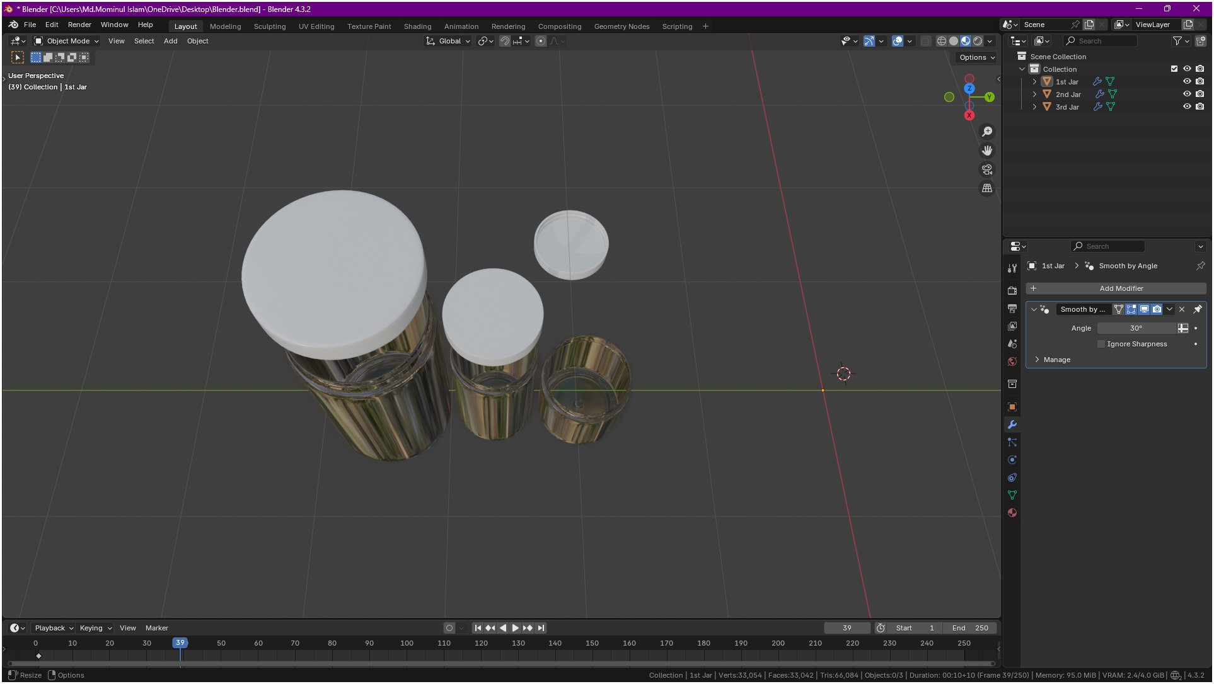Screen dimensions: 1214x684
Task: Create a new collection in the outliner
Action: [1201, 41]
